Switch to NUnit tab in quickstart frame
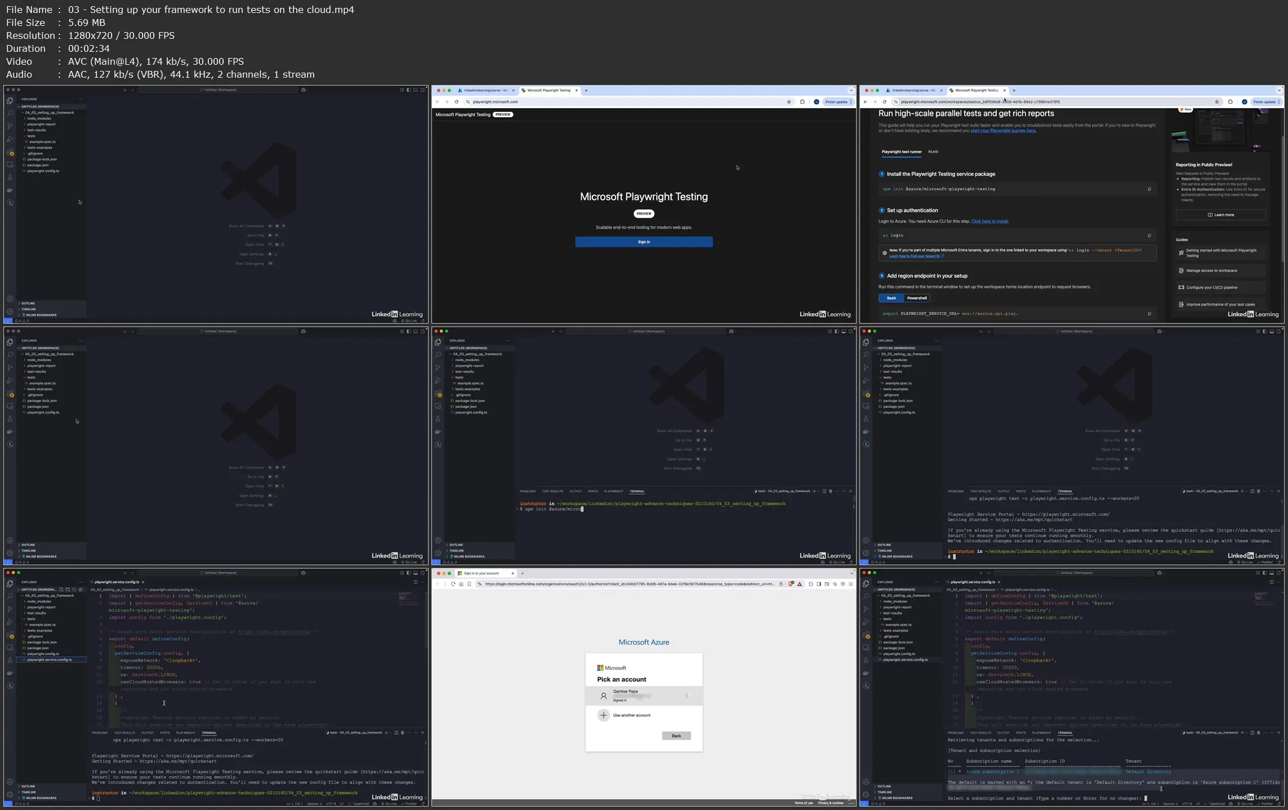This screenshot has height=810, width=1288. point(933,152)
